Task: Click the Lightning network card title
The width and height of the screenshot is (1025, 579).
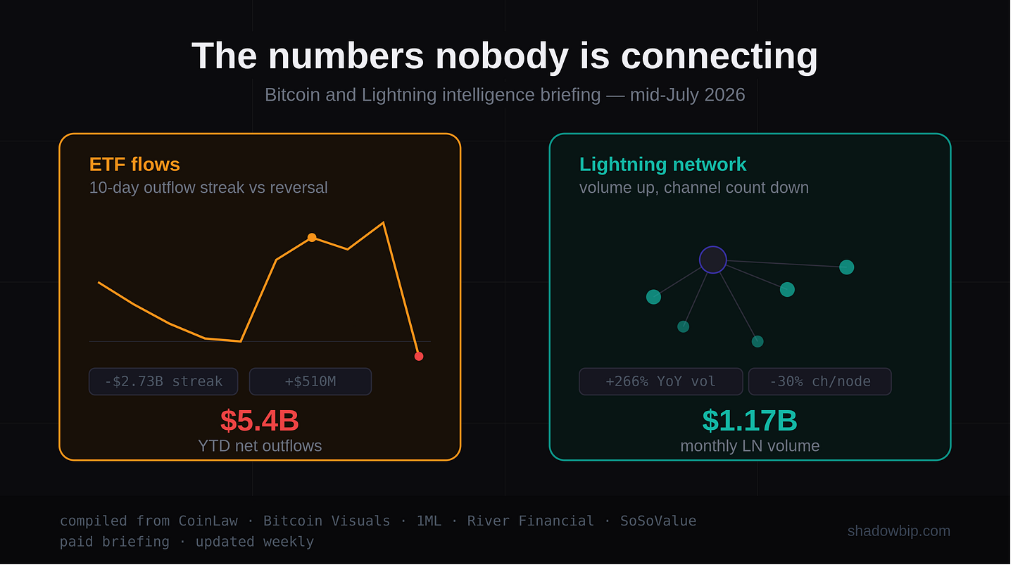Action: [x=662, y=165]
